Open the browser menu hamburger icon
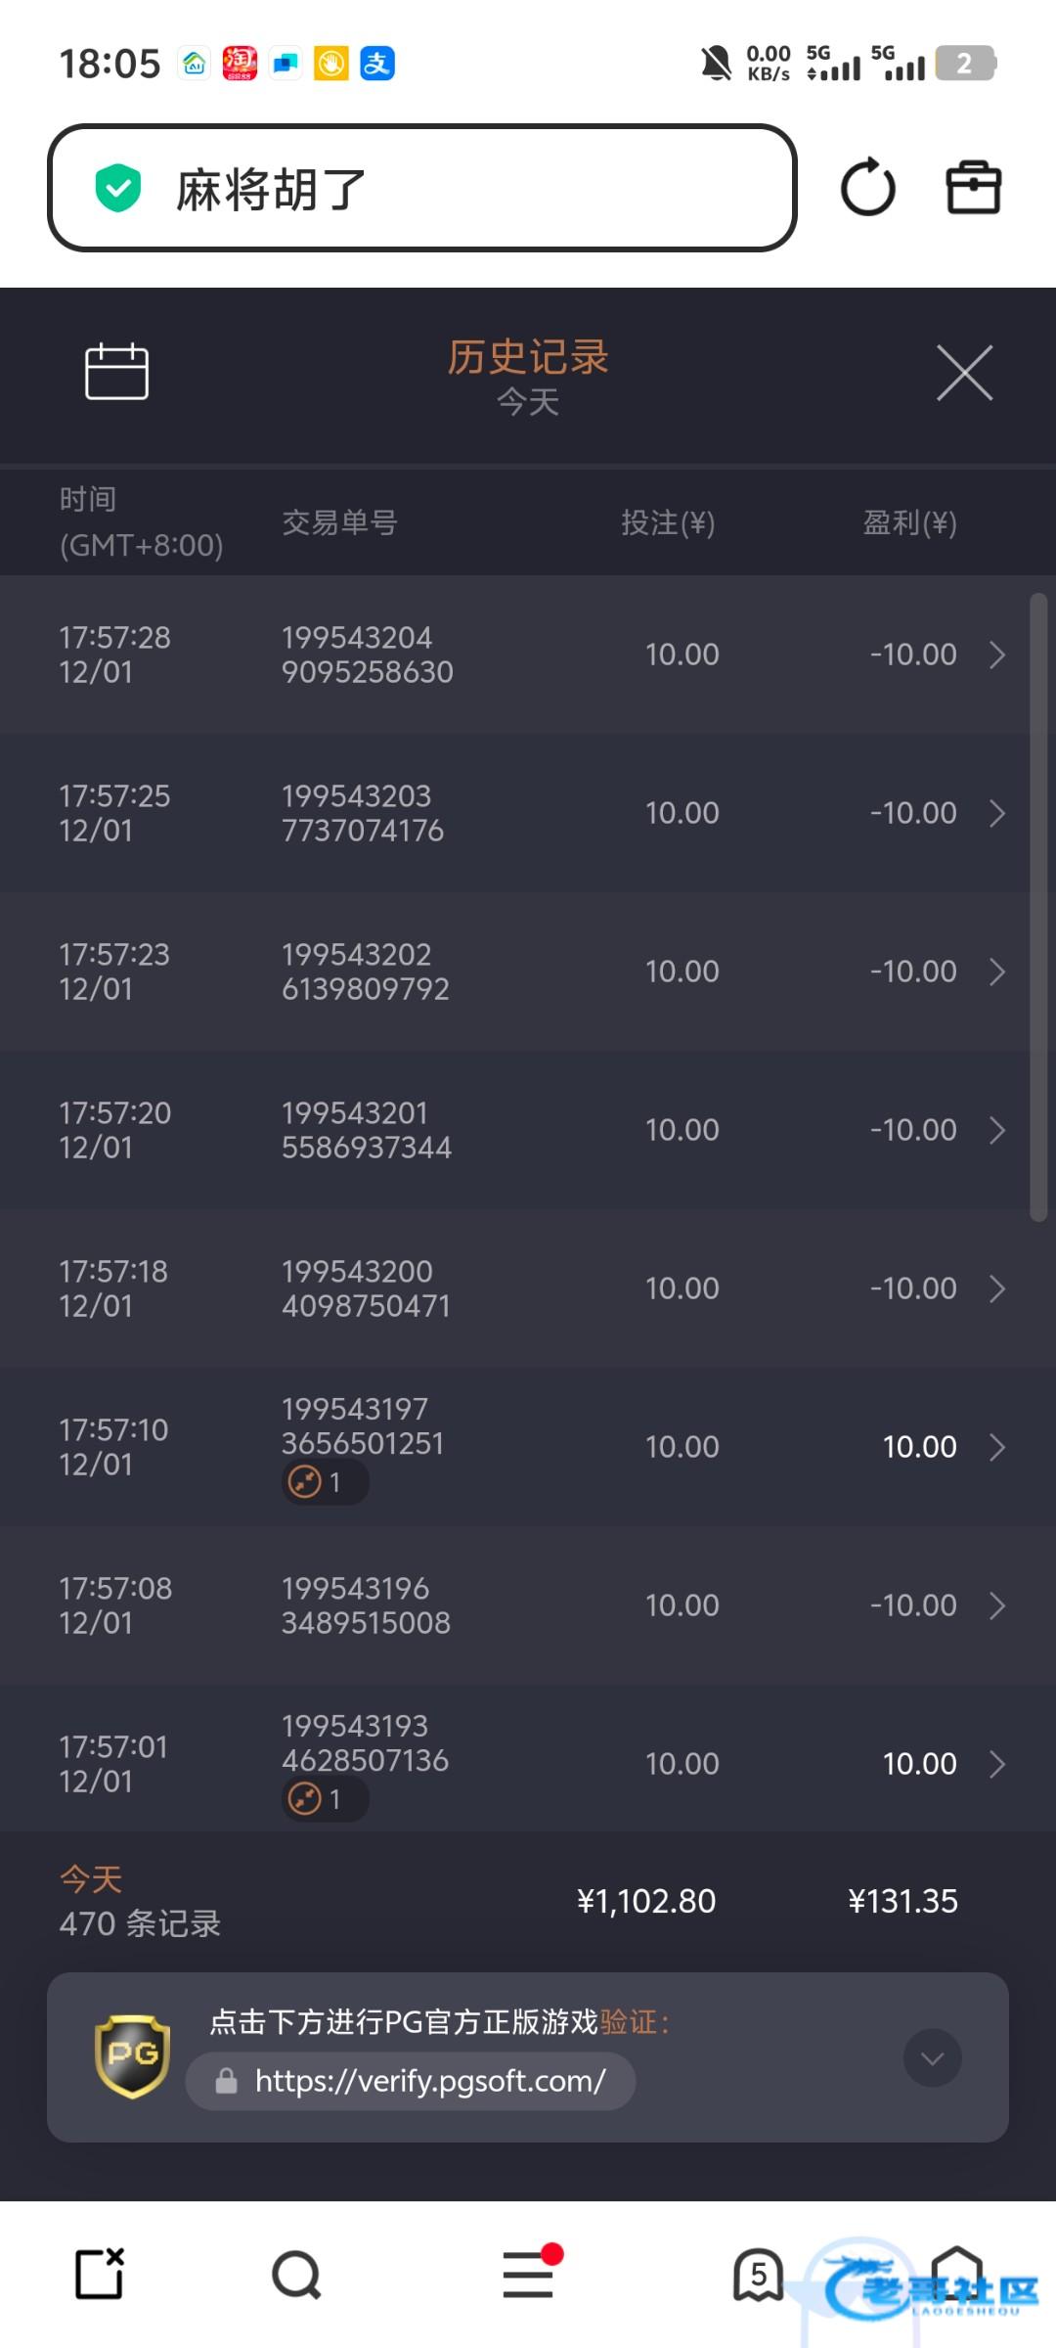 click(528, 2275)
